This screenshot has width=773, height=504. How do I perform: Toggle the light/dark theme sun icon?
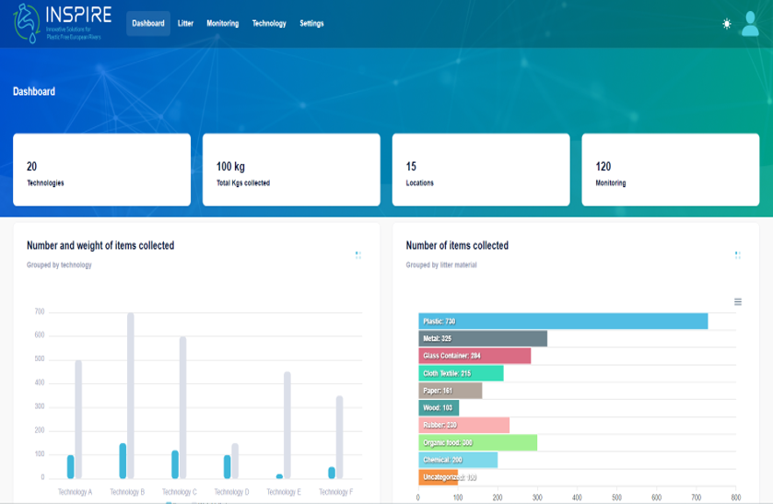pyautogui.click(x=727, y=24)
